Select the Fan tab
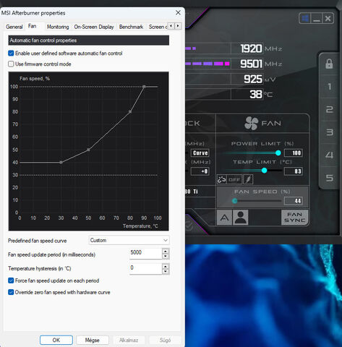This screenshot has height=347, width=342. tap(32, 26)
